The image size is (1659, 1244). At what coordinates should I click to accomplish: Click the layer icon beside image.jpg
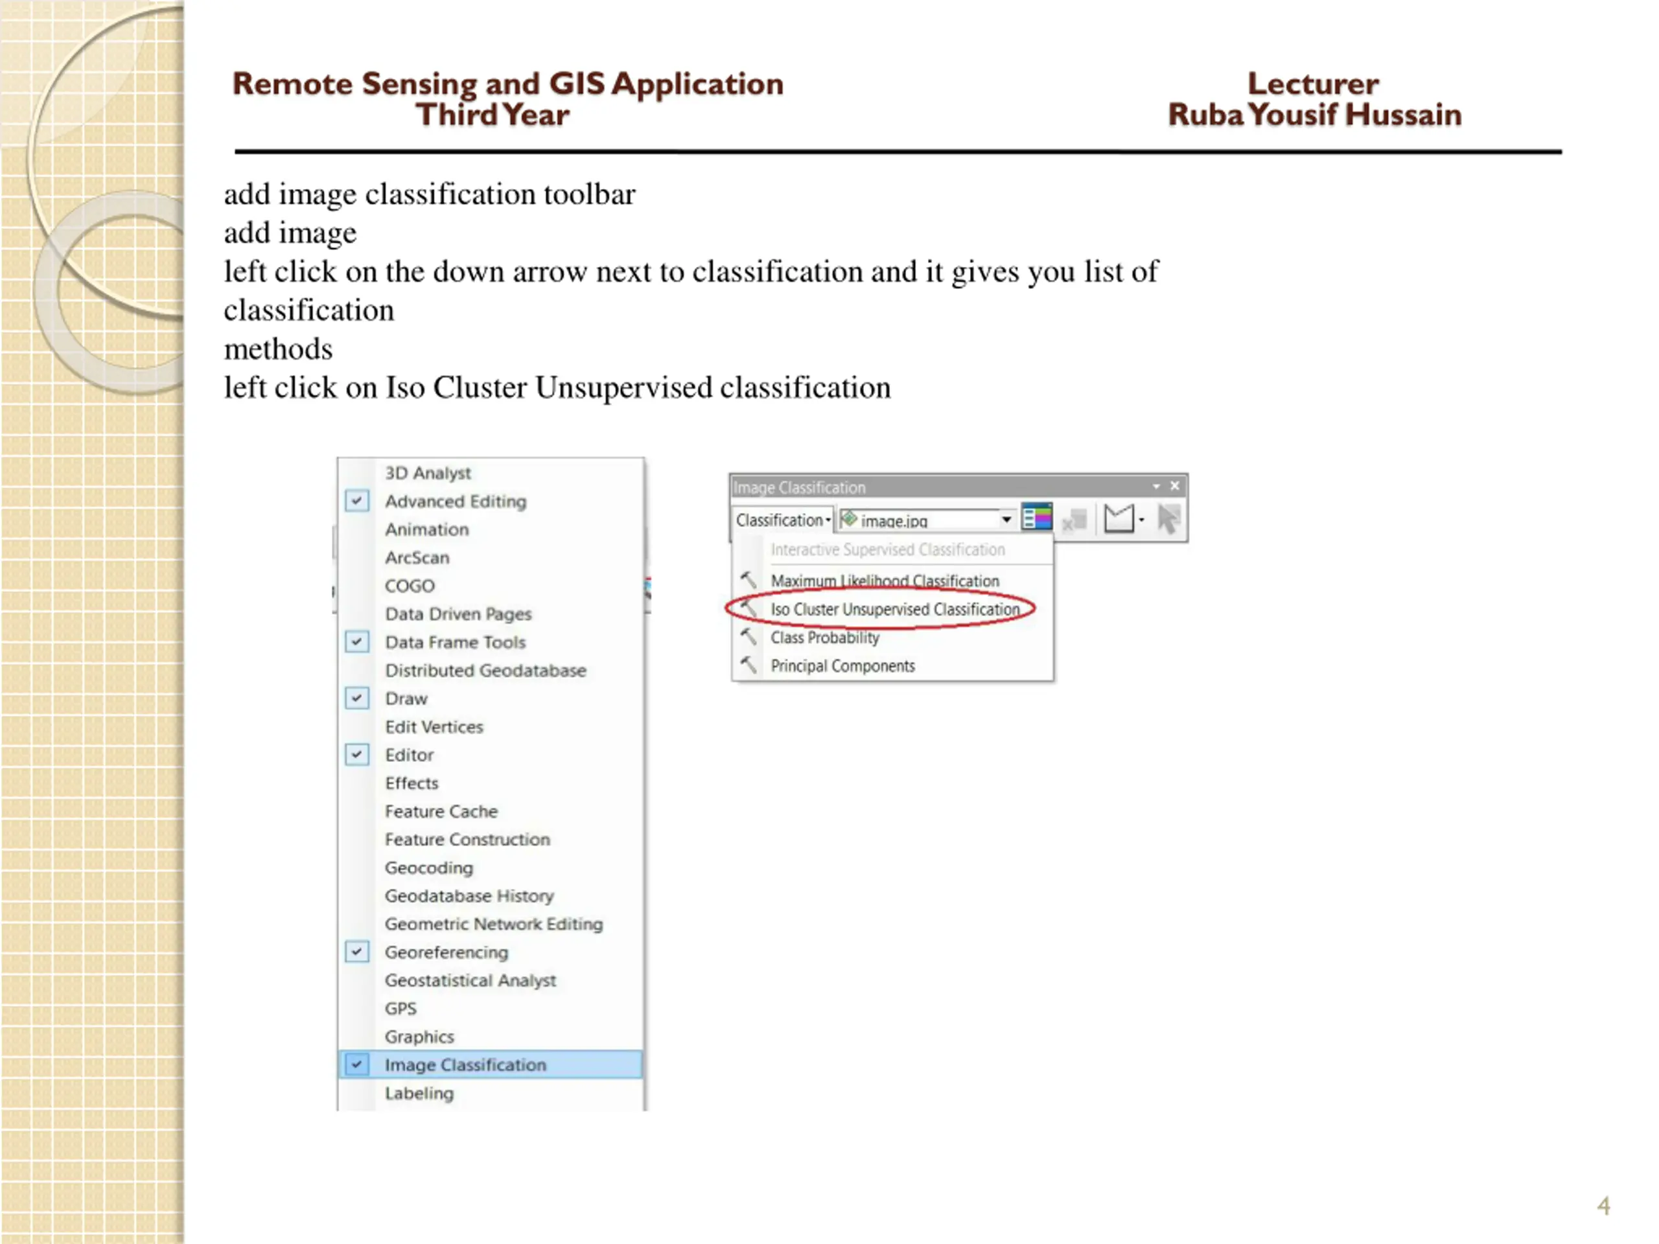coord(848,518)
